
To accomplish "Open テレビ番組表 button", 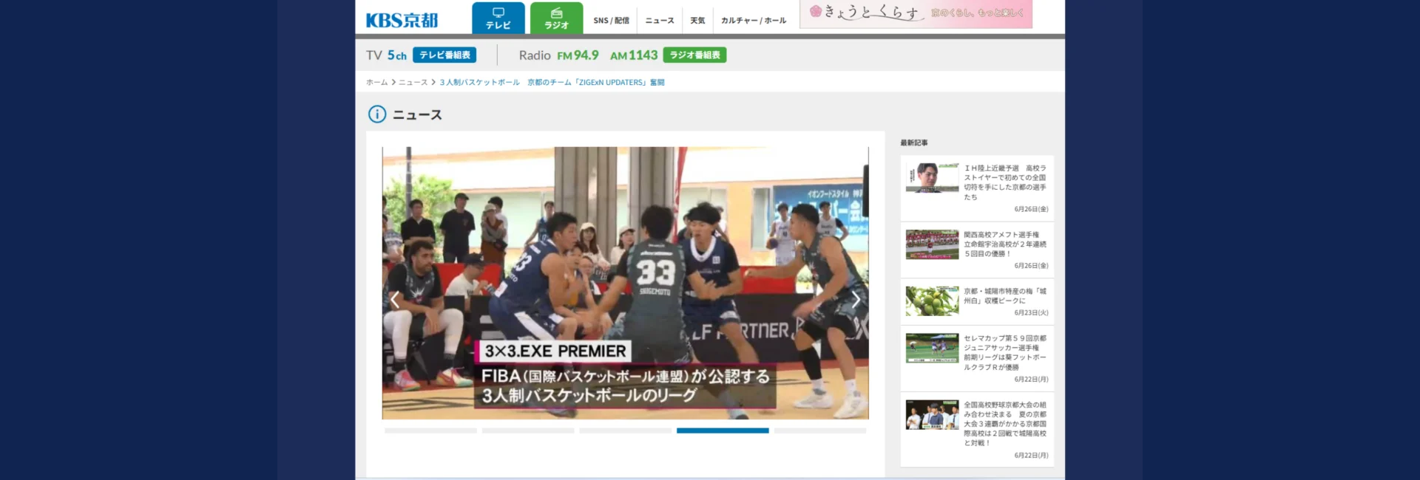I will point(444,55).
